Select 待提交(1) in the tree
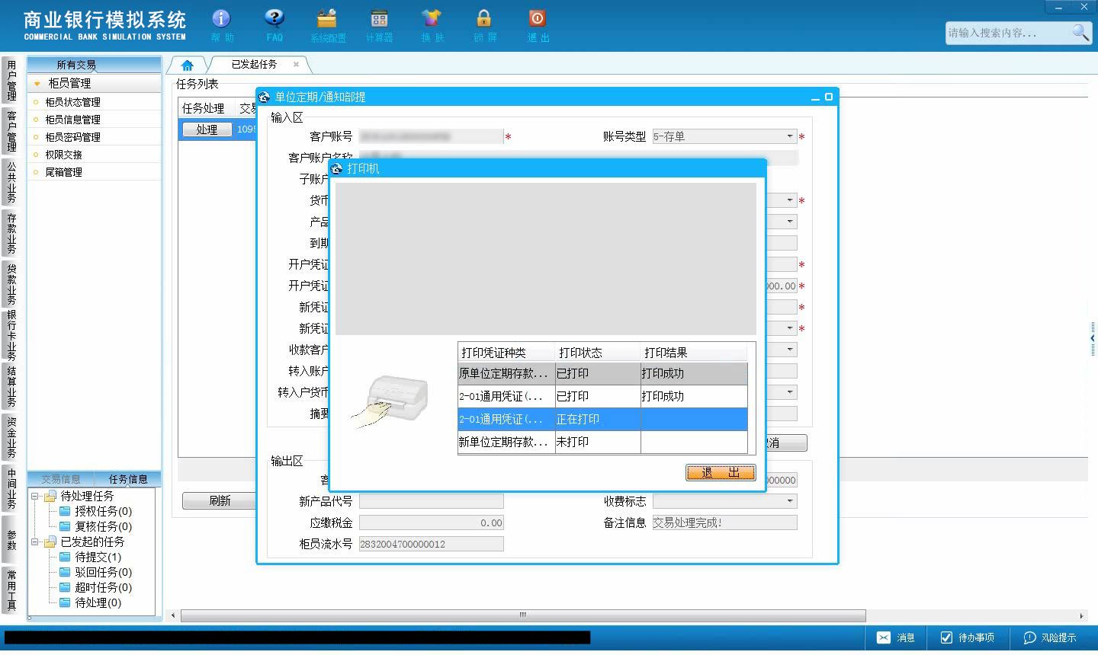 click(98, 557)
